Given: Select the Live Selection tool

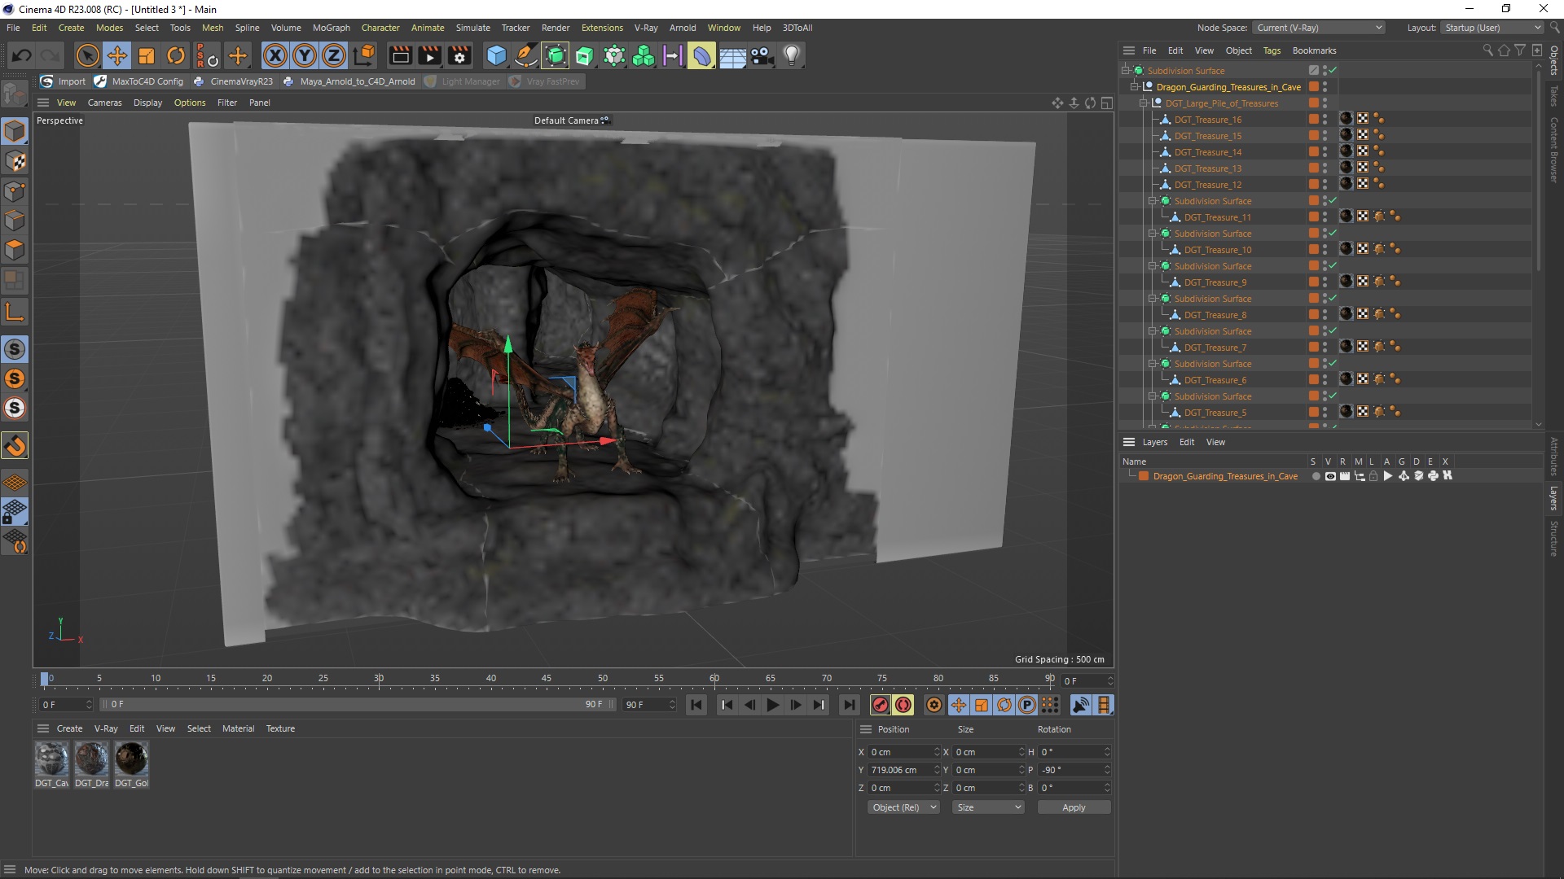Looking at the screenshot, I should [x=87, y=55].
